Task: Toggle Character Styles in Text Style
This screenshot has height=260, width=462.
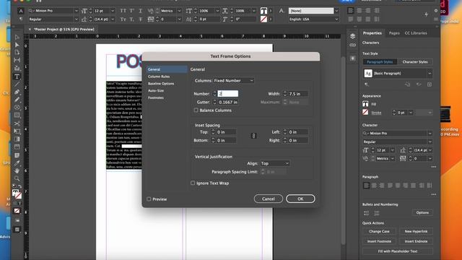Action: (415, 62)
